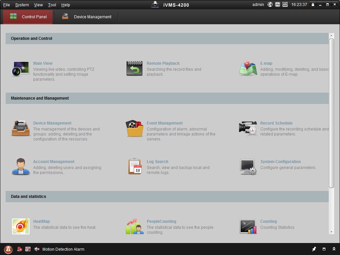This screenshot has height=255, width=340.
Task: Click the RAM usage icon
Action: pos(285,5)
